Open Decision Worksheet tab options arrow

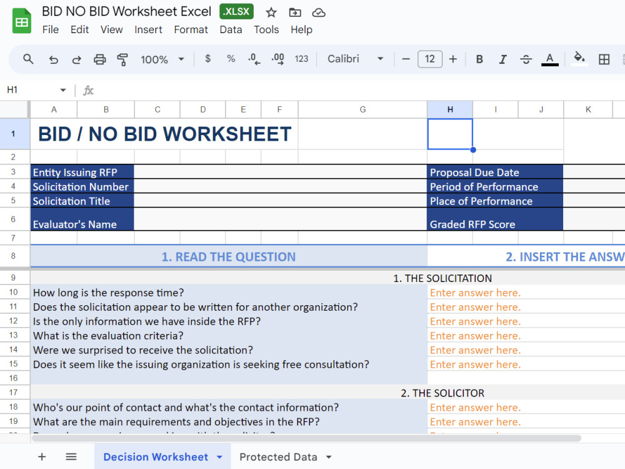tap(219, 457)
